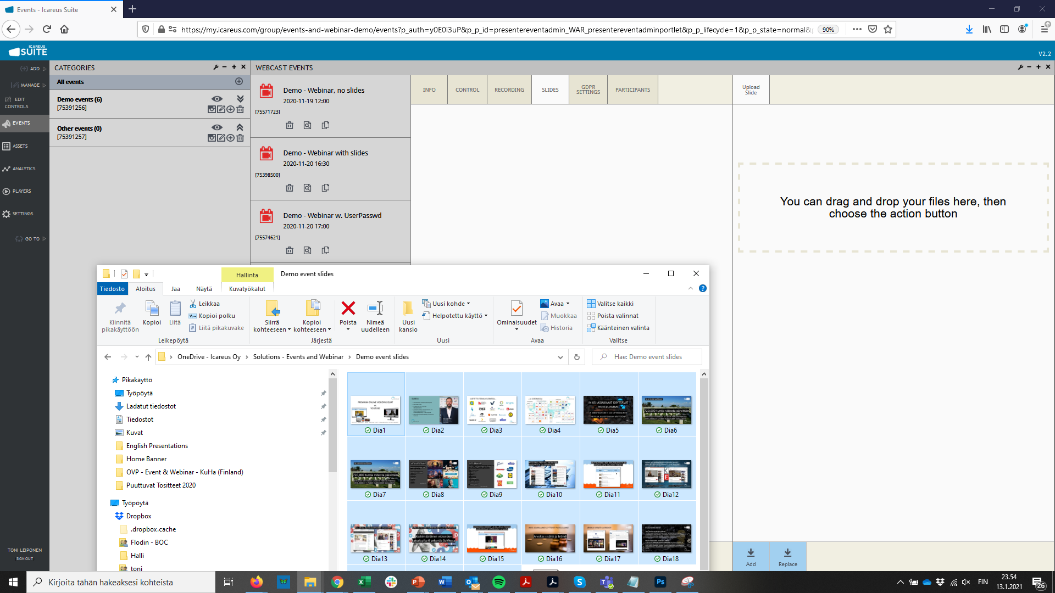Preview the 'Demo - Webinar w. UserPasswd' event

[x=307, y=250]
